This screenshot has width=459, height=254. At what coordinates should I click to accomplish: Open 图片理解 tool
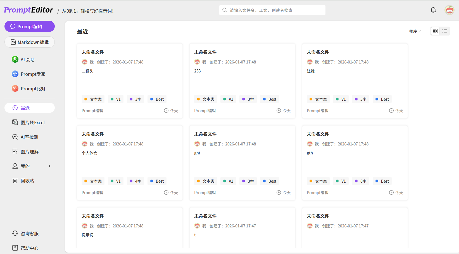click(x=29, y=152)
